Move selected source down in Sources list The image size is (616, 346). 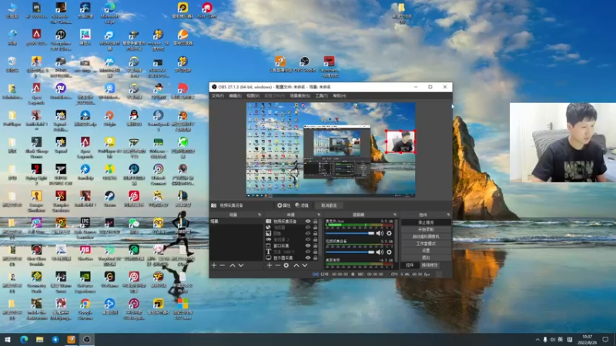[x=304, y=265]
